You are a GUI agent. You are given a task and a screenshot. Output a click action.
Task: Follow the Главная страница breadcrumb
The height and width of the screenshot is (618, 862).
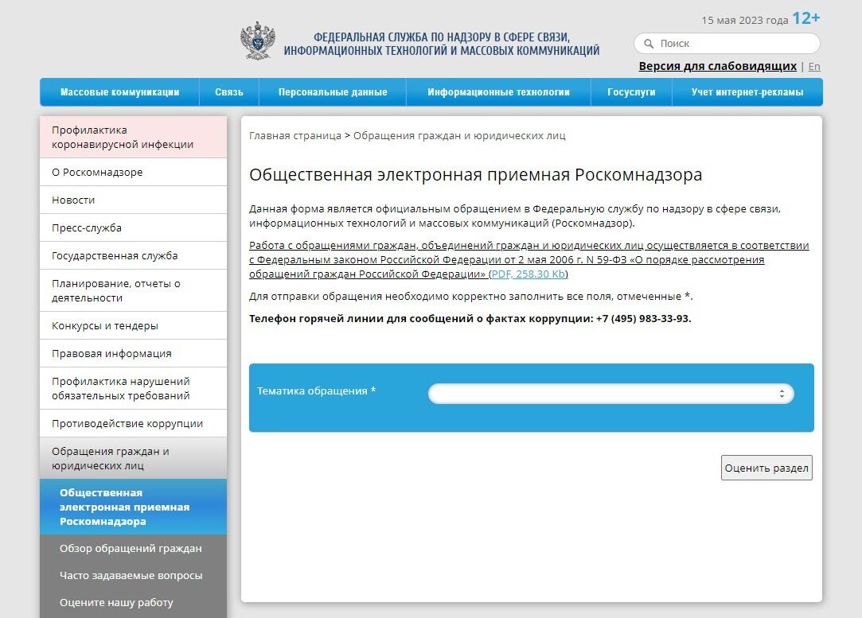(x=295, y=136)
